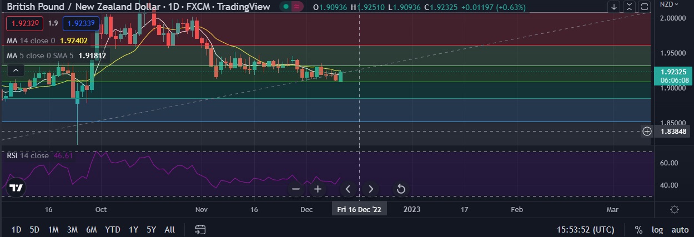The height and width of the screenshot is (237, 694).
Task: Click plus icon at 1.83848 price label
Action: [647, 132]
